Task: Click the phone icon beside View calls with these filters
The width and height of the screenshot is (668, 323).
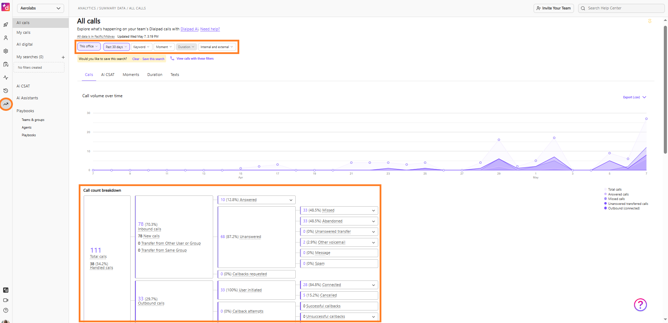Action: tap(172, 59)
